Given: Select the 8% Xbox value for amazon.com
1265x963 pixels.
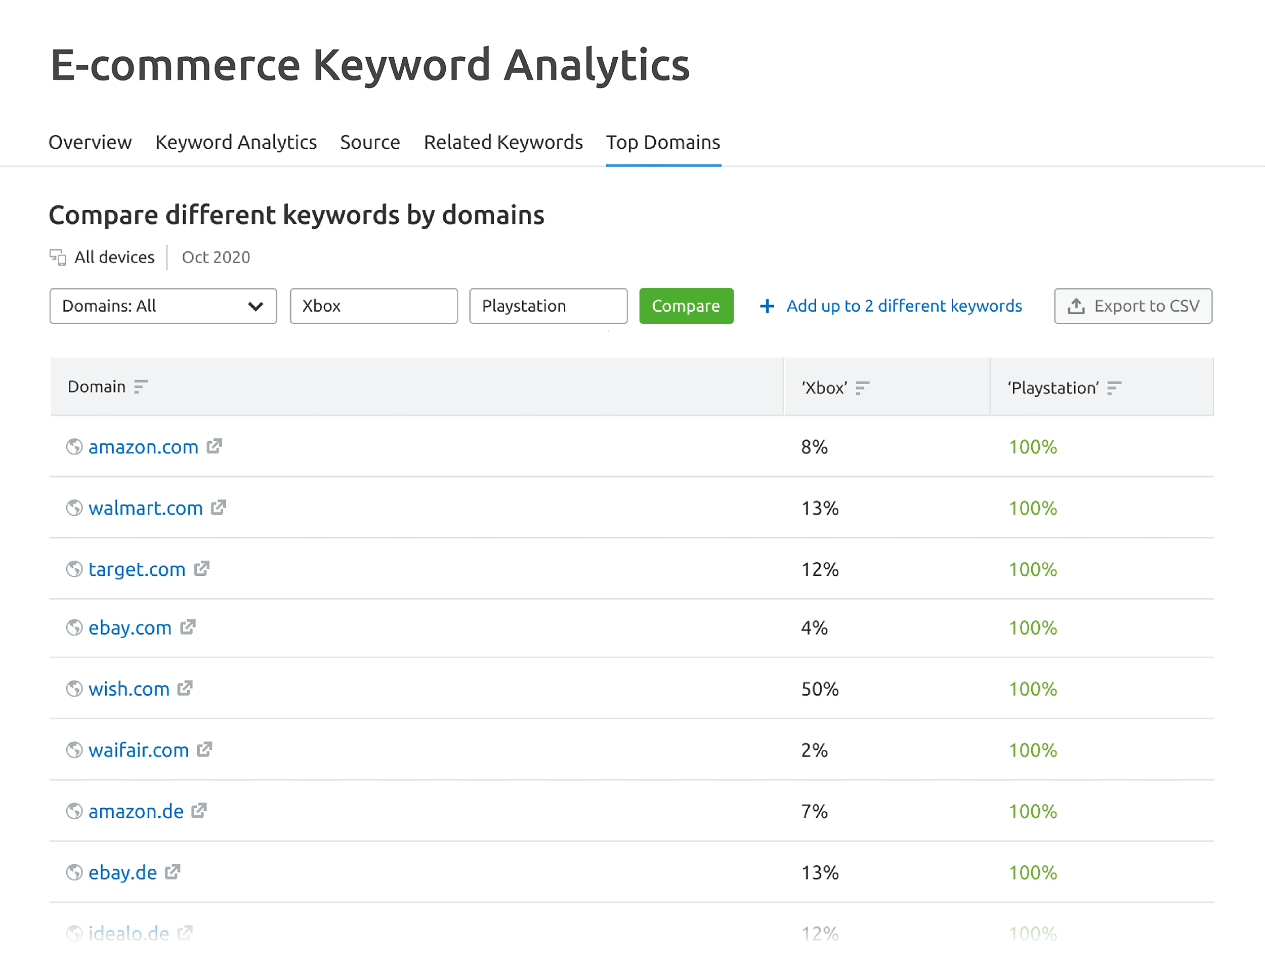Looking at the screenshot, I should click(815, 446).
